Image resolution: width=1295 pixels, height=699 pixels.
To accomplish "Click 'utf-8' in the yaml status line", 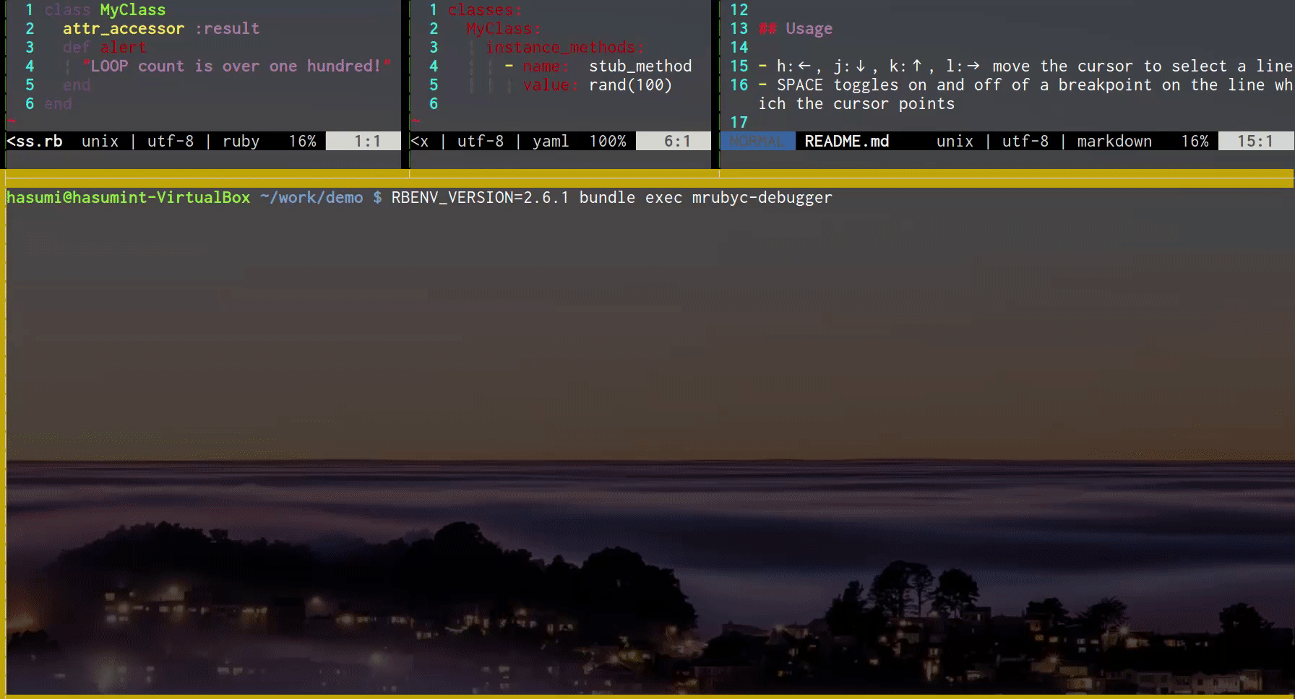I will 481,142.
